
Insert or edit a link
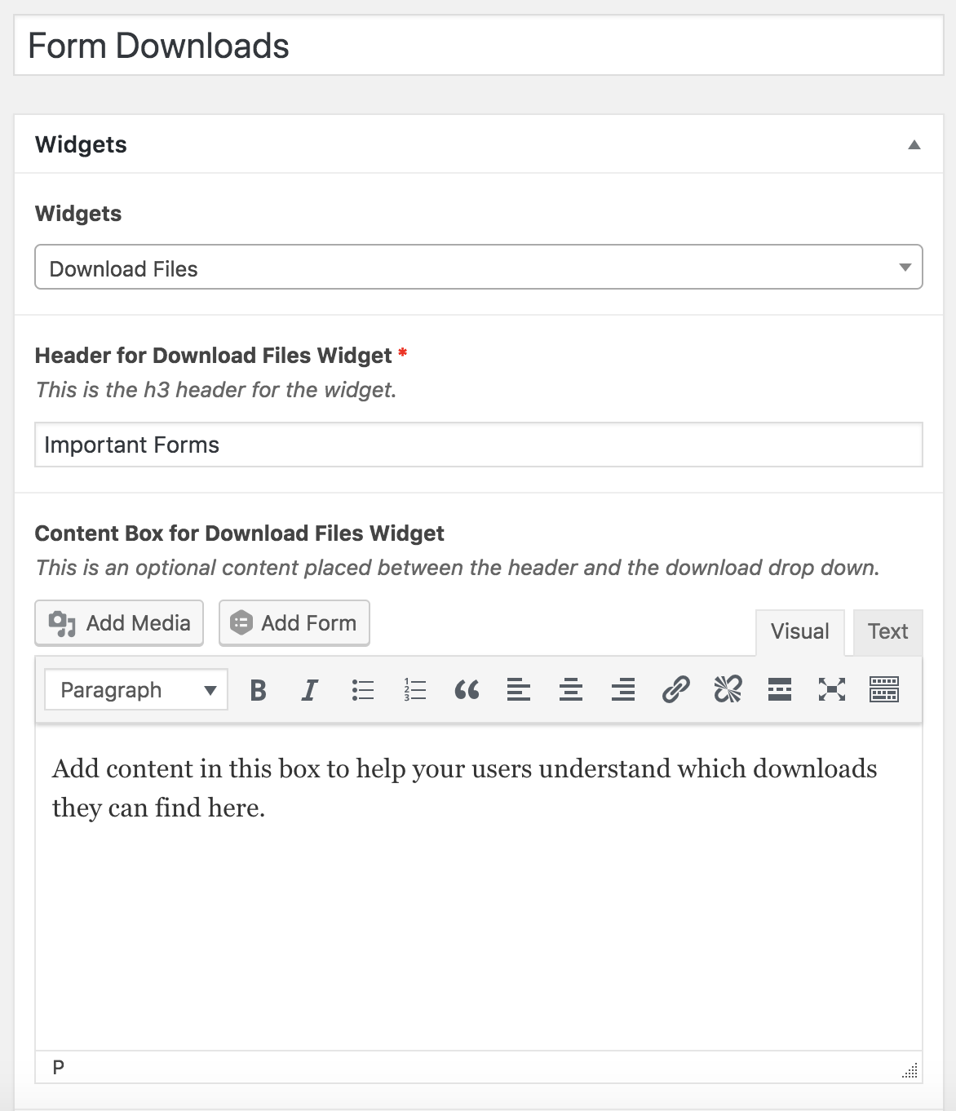point(675,690)
